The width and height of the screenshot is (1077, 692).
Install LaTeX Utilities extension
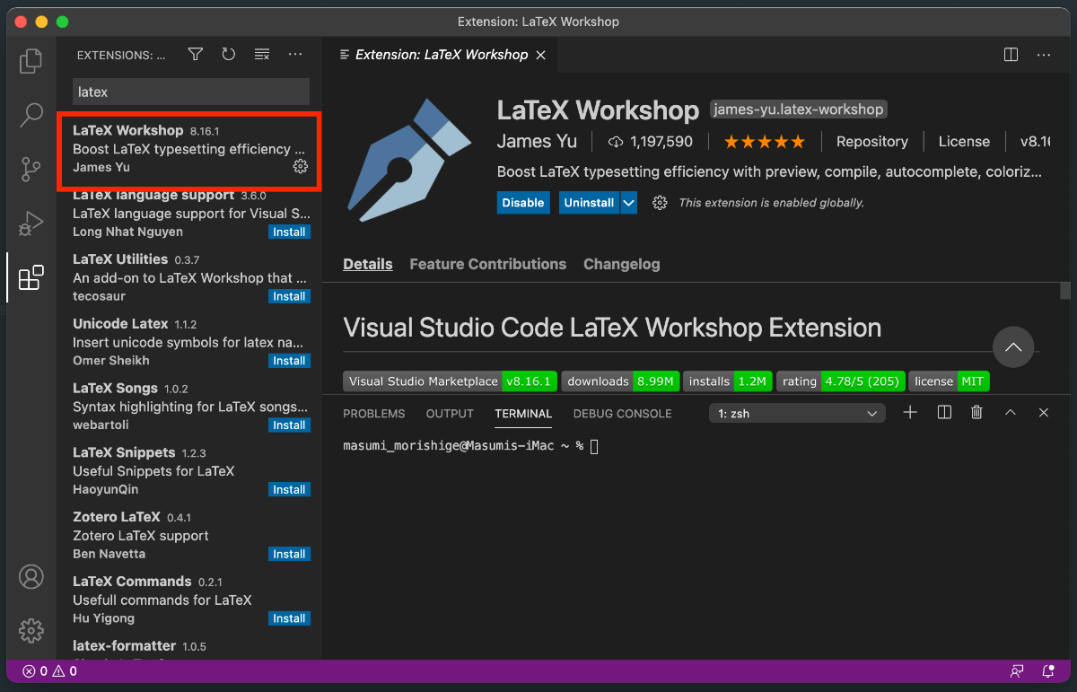click(289, 296)
